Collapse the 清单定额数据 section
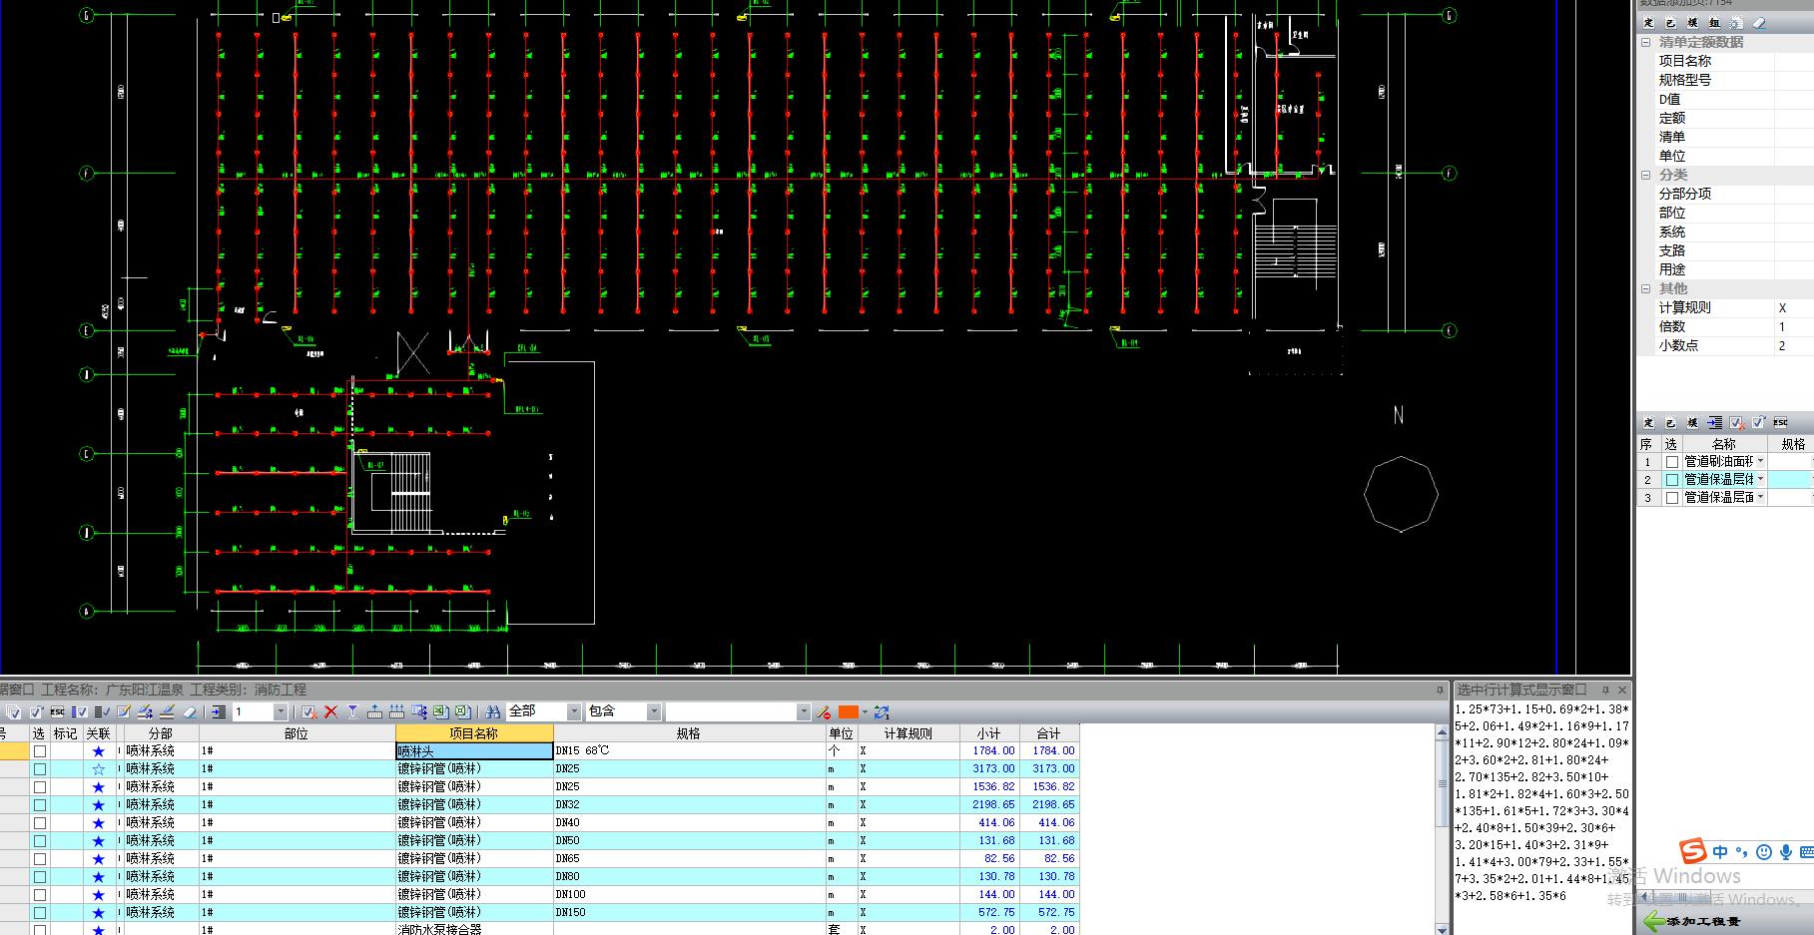Screen dimensions: 1814x935 [x=1646, y=42]
